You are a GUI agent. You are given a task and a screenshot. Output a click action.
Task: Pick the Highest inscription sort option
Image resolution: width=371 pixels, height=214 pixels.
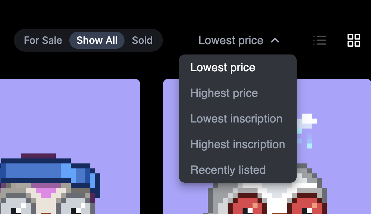[238, 144]
